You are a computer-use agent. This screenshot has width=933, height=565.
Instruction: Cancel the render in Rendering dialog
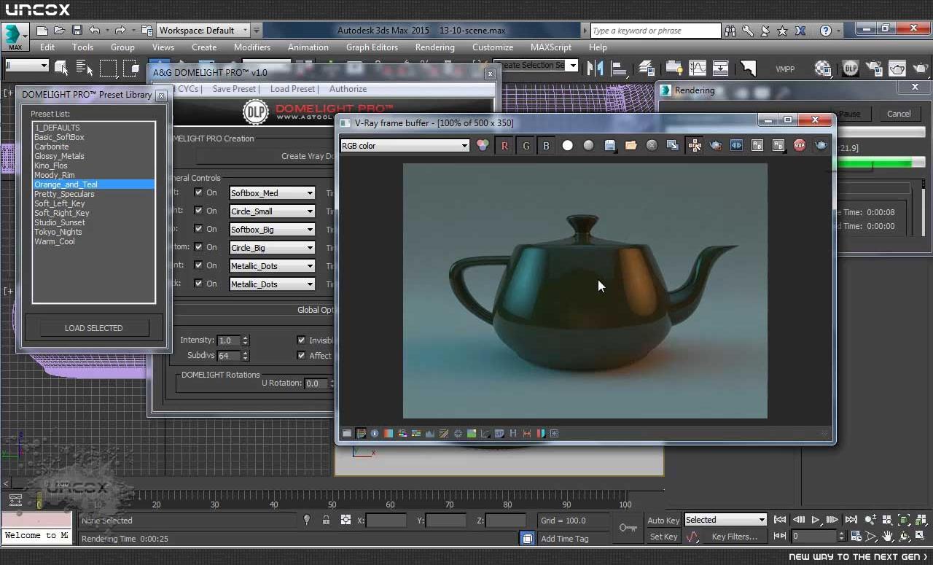click(899, 114)
